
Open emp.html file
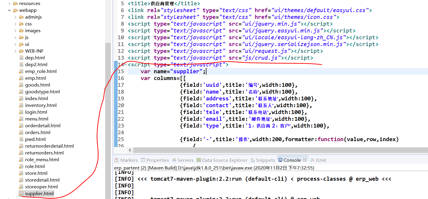[36, 78]
